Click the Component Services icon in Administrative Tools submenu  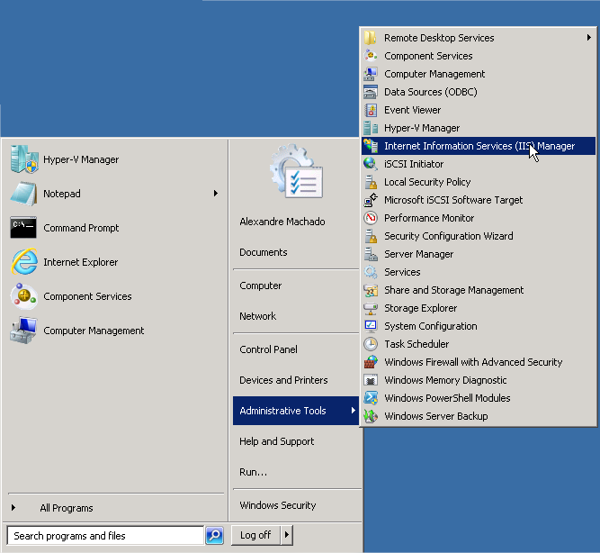[x=370, y=56]
